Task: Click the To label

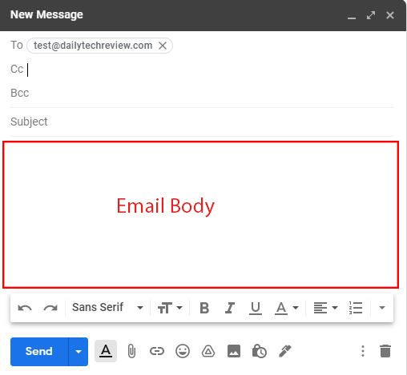Action: click(17, 45)
